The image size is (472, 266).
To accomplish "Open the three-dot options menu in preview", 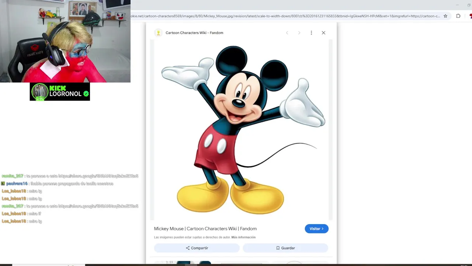I will click(x=311, y=33).
